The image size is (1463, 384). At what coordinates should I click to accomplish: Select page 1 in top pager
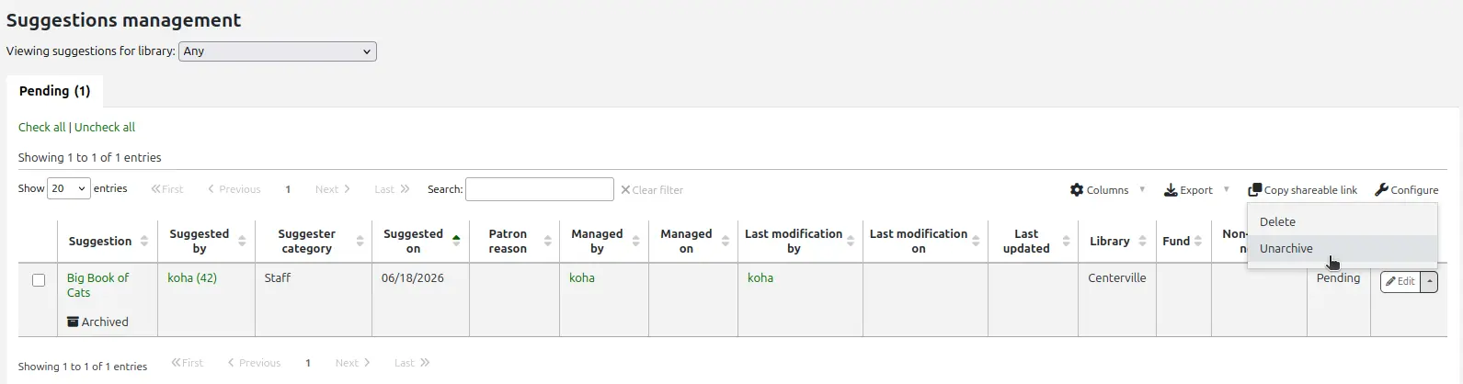coord(288,189)
